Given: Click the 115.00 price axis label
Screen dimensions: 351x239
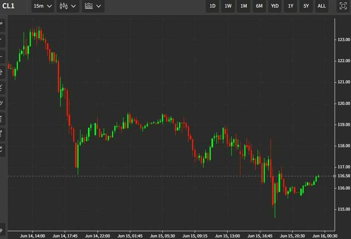Looking at the screenshot, I should 344,209.
